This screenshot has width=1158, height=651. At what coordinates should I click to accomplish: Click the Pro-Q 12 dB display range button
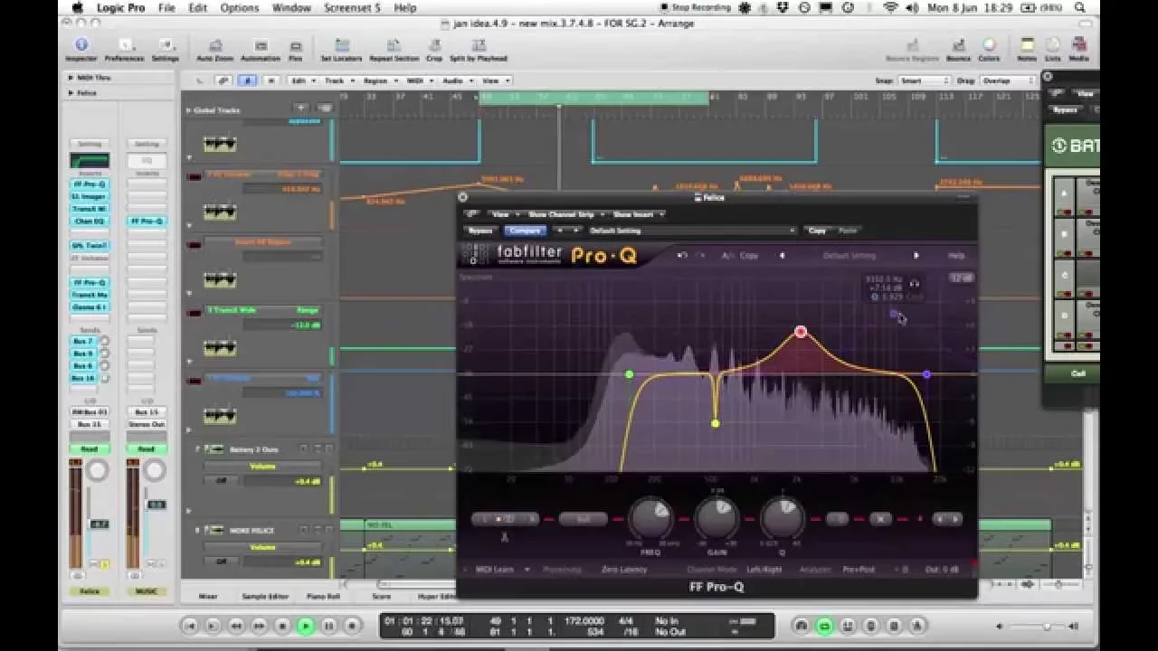pyautogui.click(x=961, y=278)
